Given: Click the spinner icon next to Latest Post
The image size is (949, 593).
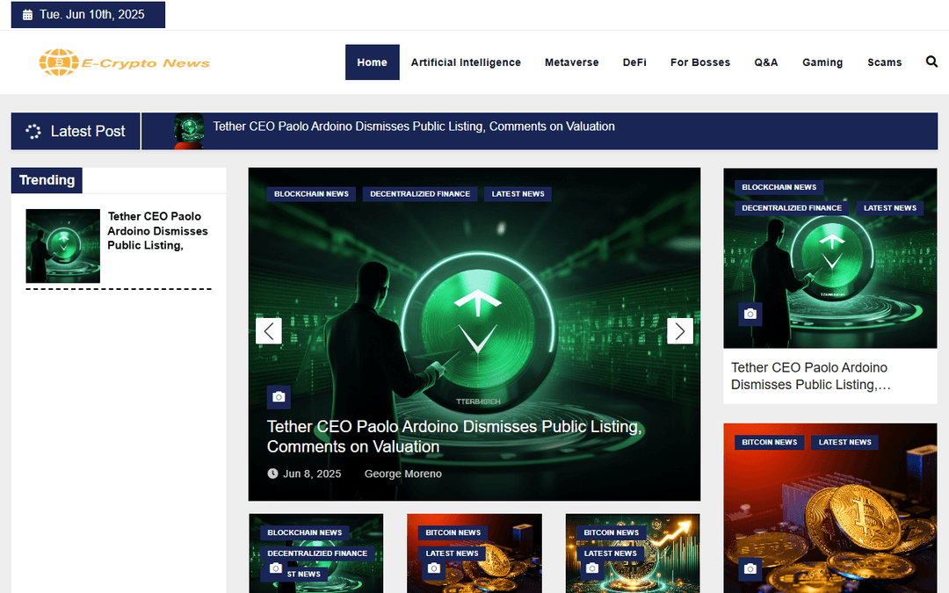Looking at the screenshot, I should (33, 131).
